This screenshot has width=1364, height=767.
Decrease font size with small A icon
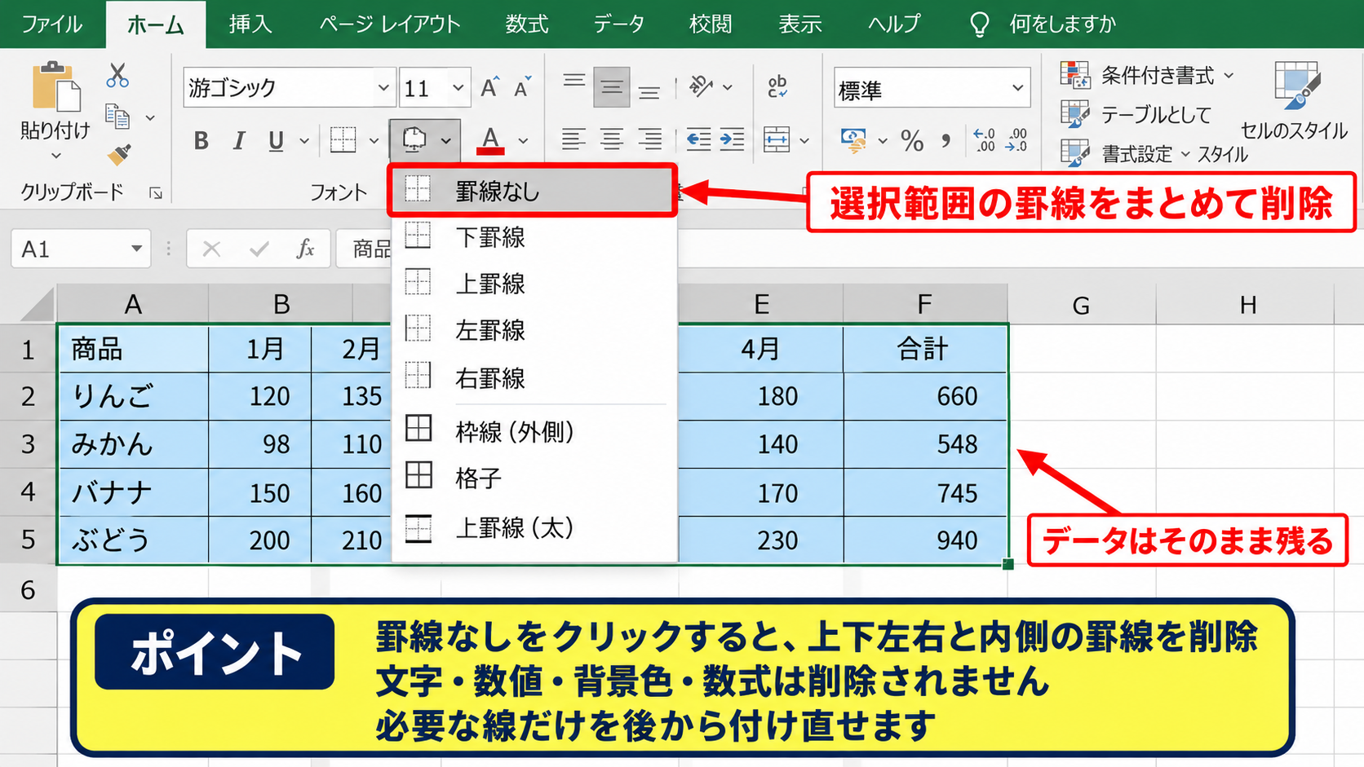click(522, 87)
